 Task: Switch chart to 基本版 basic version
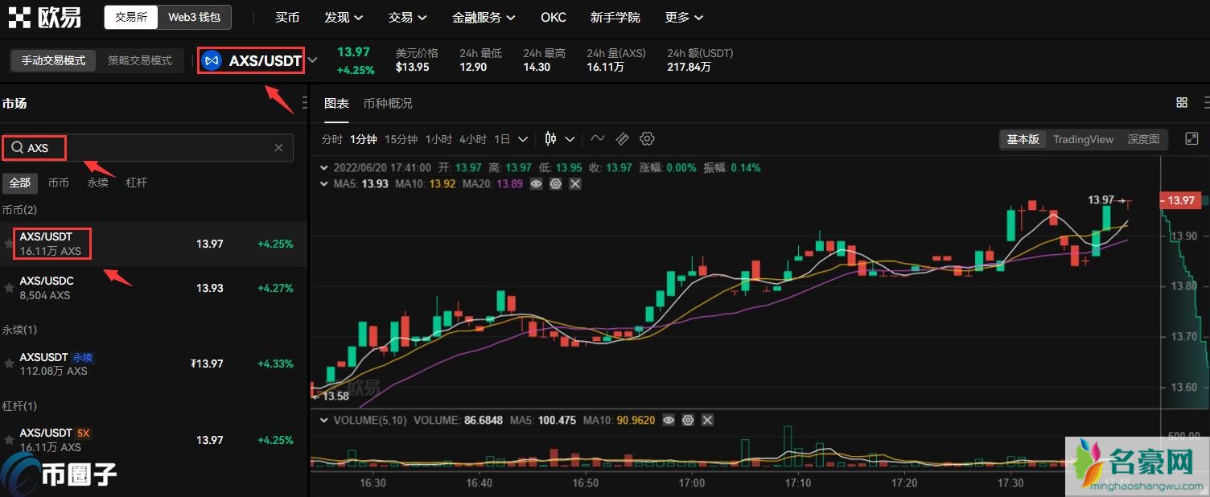click(x=1023, y=139)
